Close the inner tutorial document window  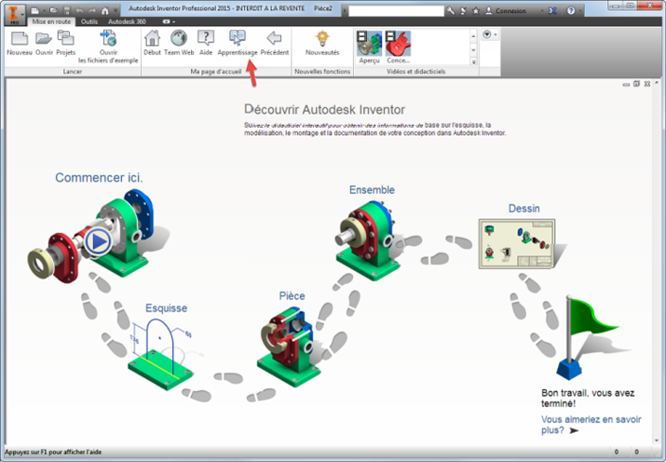646,84
